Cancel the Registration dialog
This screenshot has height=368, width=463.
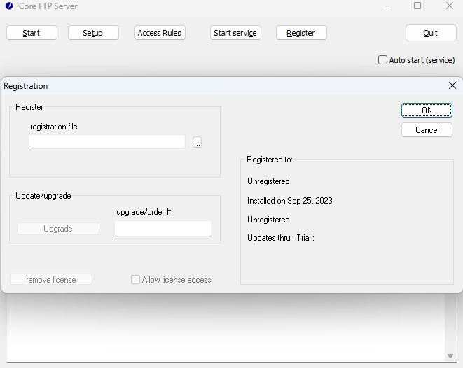pyautogui.click(x=427, y=130)
